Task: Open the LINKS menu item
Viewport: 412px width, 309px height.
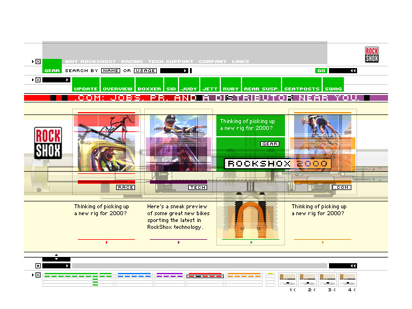Action: coord(240,61)
